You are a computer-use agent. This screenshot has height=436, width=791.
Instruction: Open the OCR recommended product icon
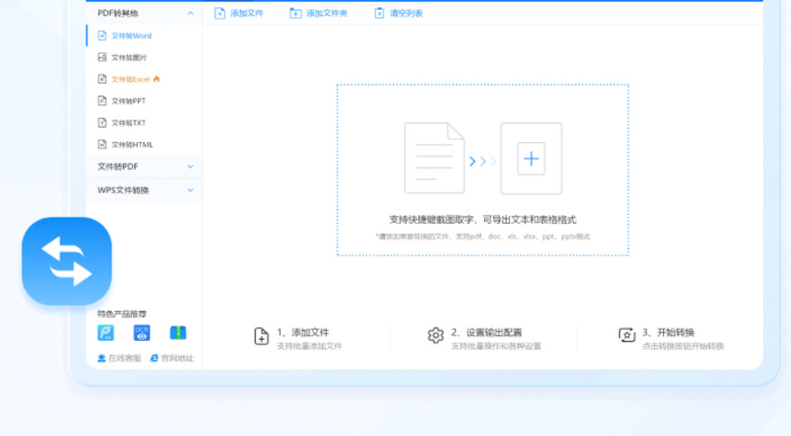pyautogui.click(x=141, y=333)
